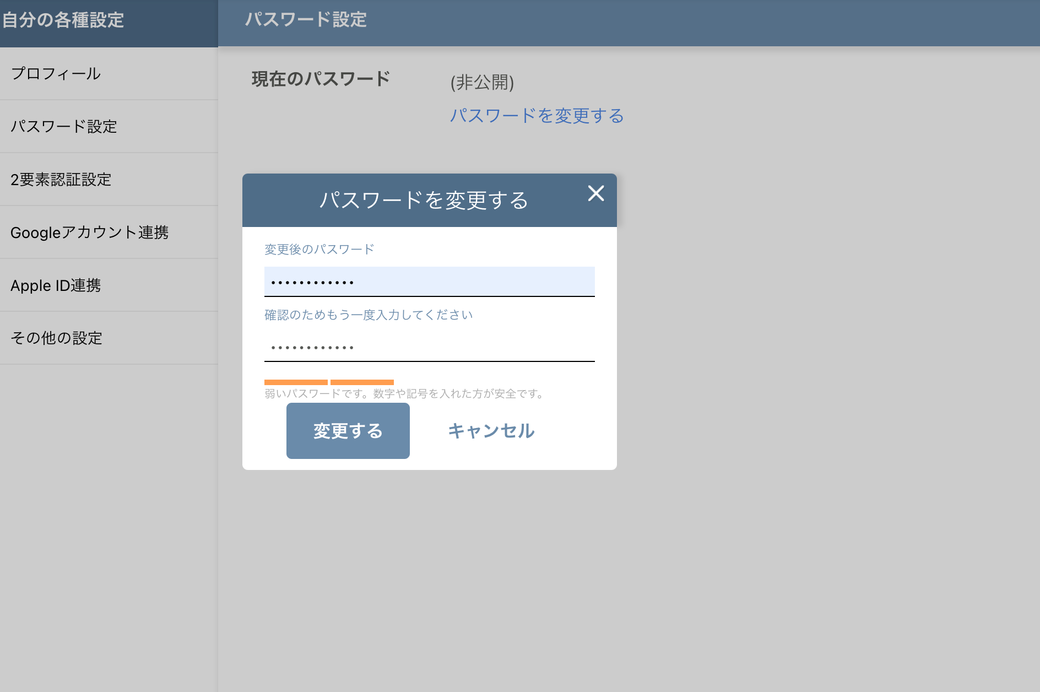Open the 2要素認証設定 section
Viewport: 1040px width, 692px height.
[61, 179]
